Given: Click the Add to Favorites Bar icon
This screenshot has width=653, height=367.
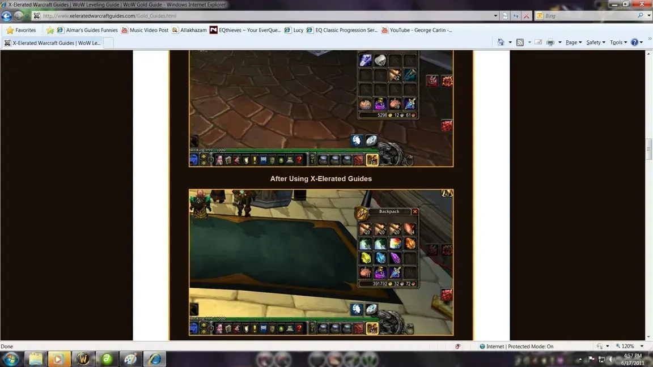Looking at the screenshot, I should coord(50,30).
